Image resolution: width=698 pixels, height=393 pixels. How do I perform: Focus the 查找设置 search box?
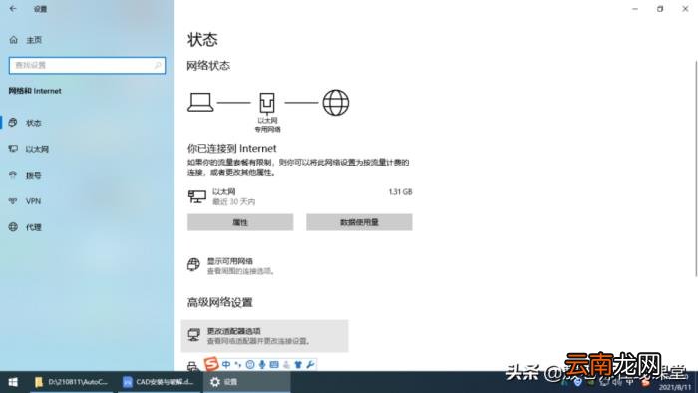pyautogui.click(x=88, y=65)
